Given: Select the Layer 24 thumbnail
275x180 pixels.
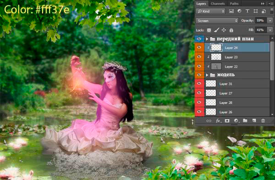Looking at the screenshot, I should point(216,47).
